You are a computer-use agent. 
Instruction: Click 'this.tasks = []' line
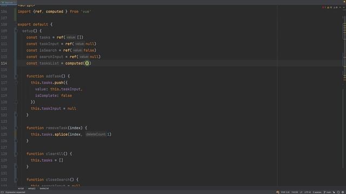pyautogui.click(x=47, y=160)
